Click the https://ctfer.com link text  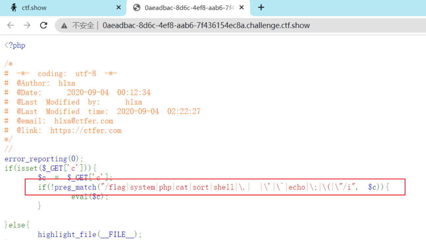click(86, 130)
